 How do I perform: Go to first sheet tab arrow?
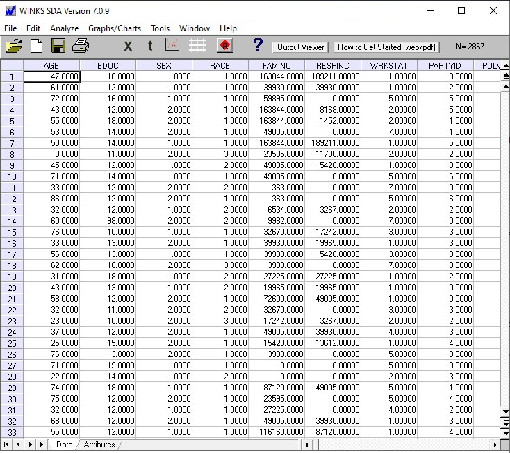(6, 444)
